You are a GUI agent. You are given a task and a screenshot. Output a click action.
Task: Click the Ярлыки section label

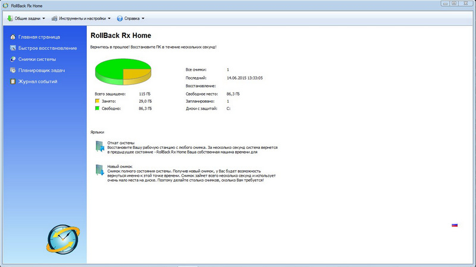97,132
